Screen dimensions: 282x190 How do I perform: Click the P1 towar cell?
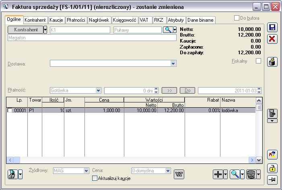[x=35, y=110]
